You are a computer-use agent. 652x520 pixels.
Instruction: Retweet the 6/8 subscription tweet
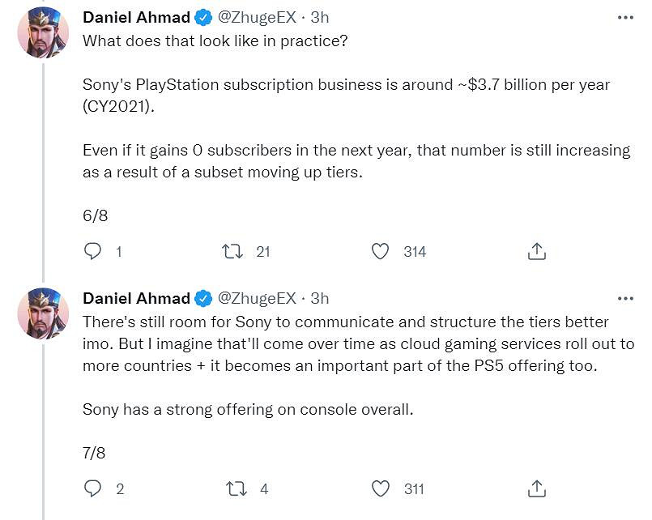tap(232, 252)
